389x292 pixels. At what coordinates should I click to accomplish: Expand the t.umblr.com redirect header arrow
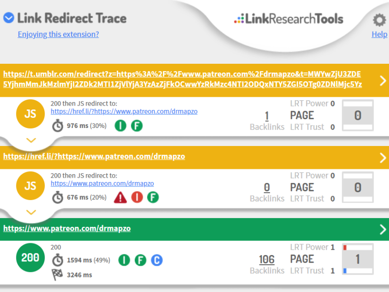point(383,80)
